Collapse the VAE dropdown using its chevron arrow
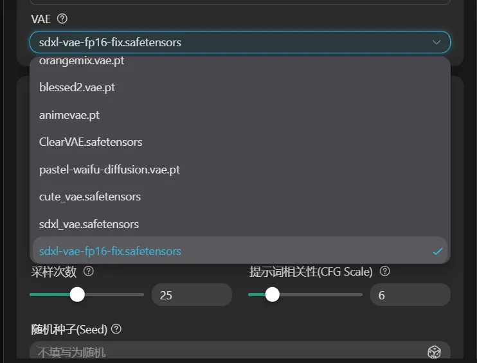 437,42
